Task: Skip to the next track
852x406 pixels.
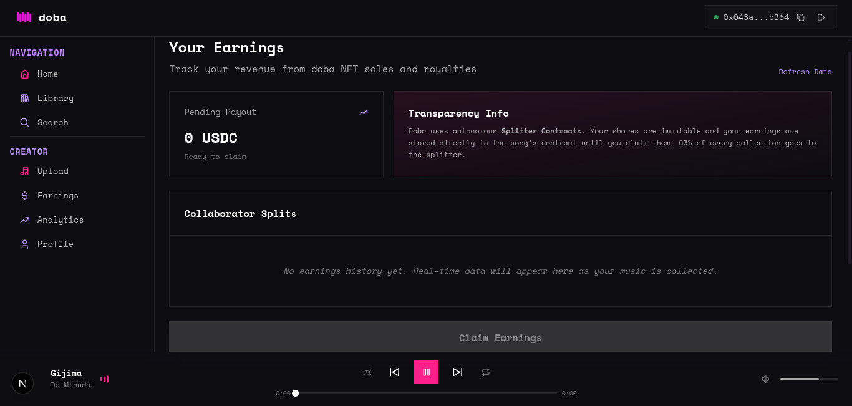Action: tap(458, 372)
